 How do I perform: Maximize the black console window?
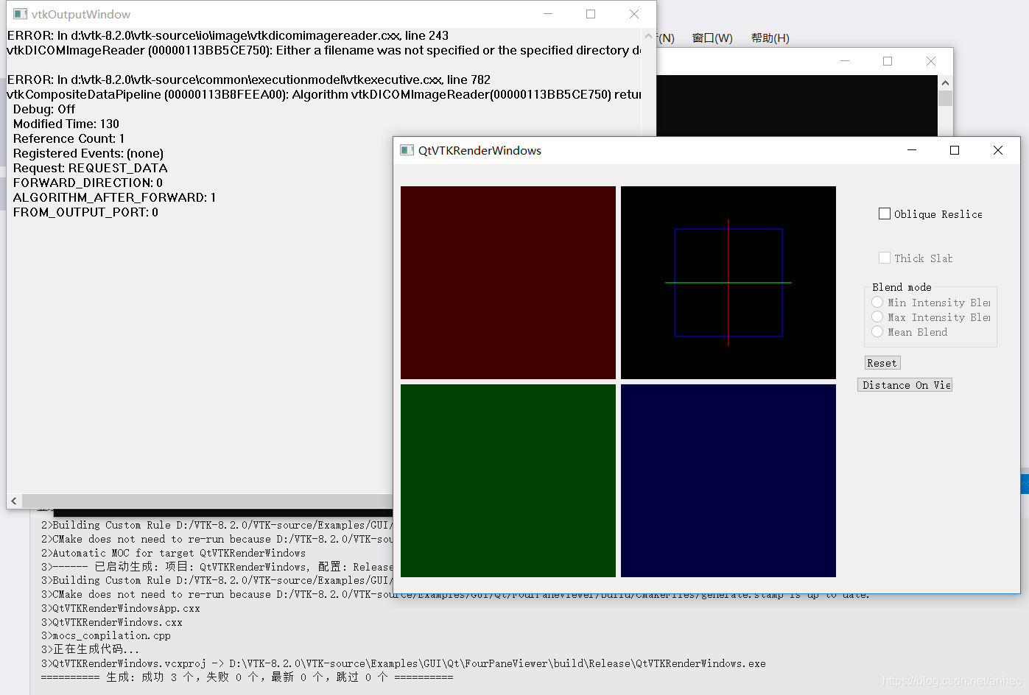point(888,61)
